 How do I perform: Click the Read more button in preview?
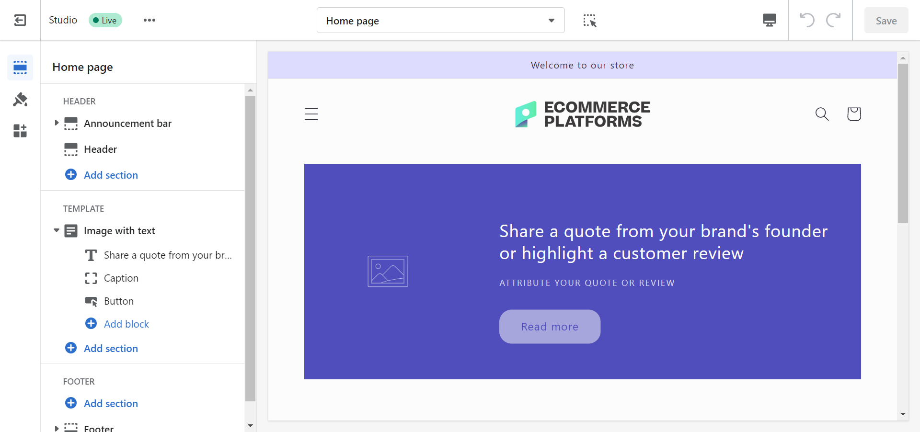pos(549,326)
